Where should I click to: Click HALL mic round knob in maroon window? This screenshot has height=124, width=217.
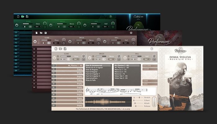pos(133,40)
